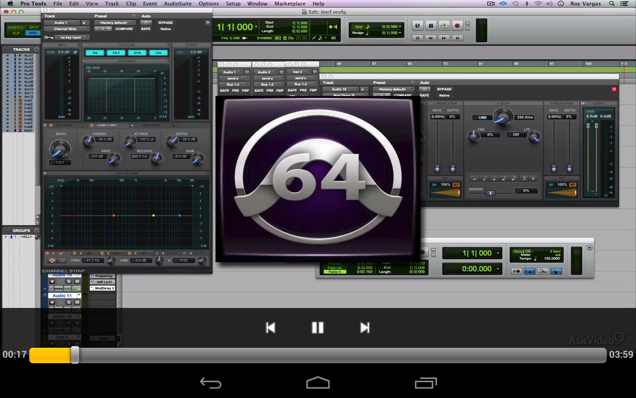
Task: Click Return to Zero in main transport
Action: [x=417, y=38]
